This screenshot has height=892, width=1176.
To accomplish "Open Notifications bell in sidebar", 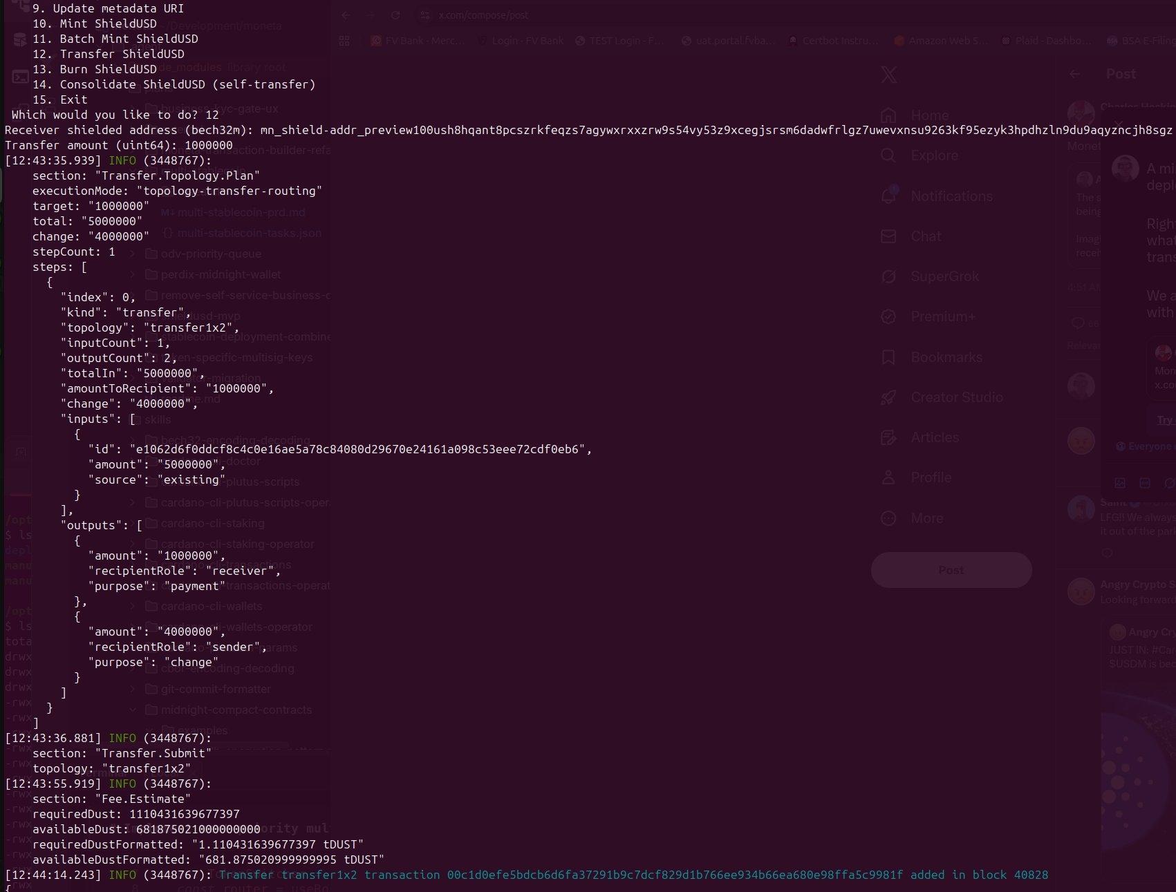I will pyautogui.click(x=889, y=196).
